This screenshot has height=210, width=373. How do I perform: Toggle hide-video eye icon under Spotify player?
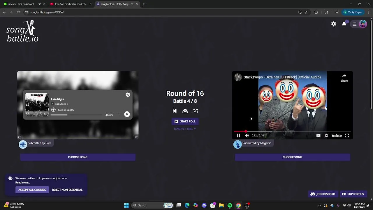(x=136, y=137)
